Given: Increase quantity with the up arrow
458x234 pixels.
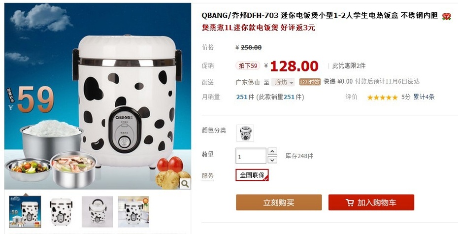Looking at the screenshot, I should coord(272,151).
